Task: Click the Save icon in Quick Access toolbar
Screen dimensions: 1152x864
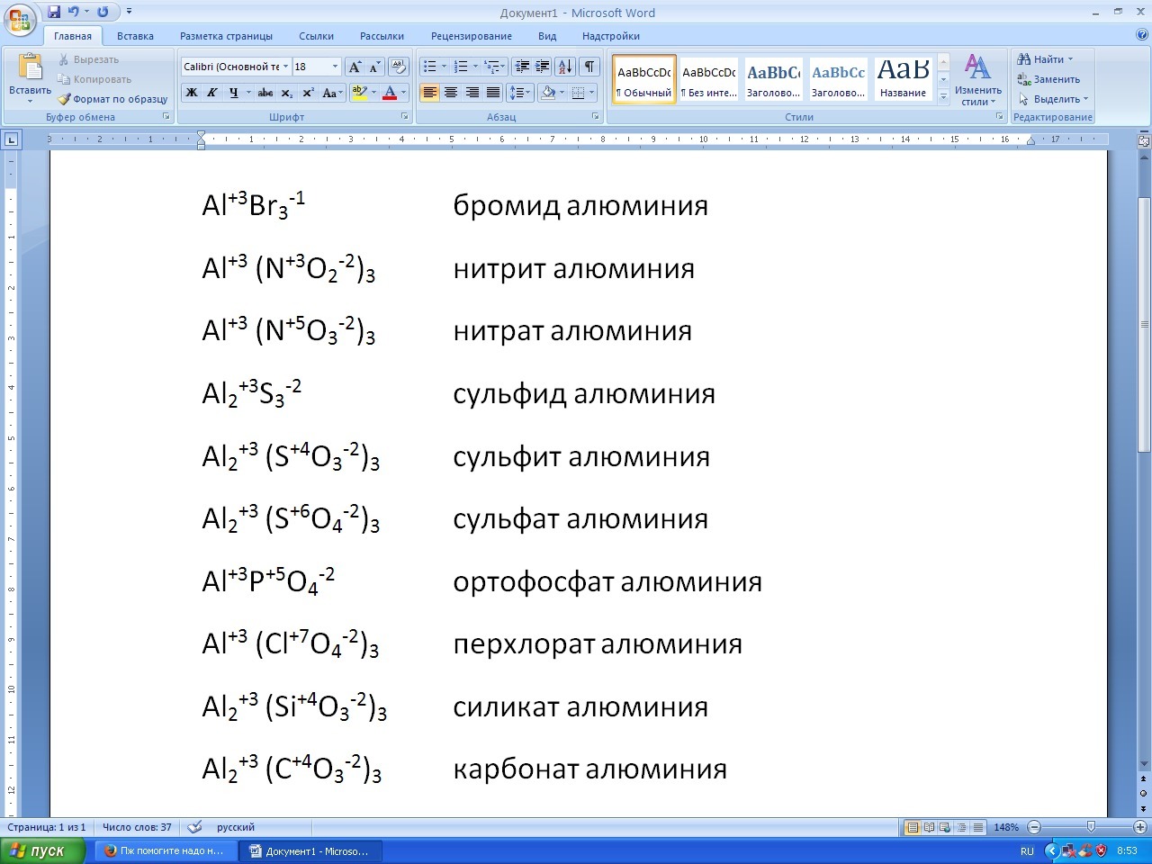Action: pos(54,12)
